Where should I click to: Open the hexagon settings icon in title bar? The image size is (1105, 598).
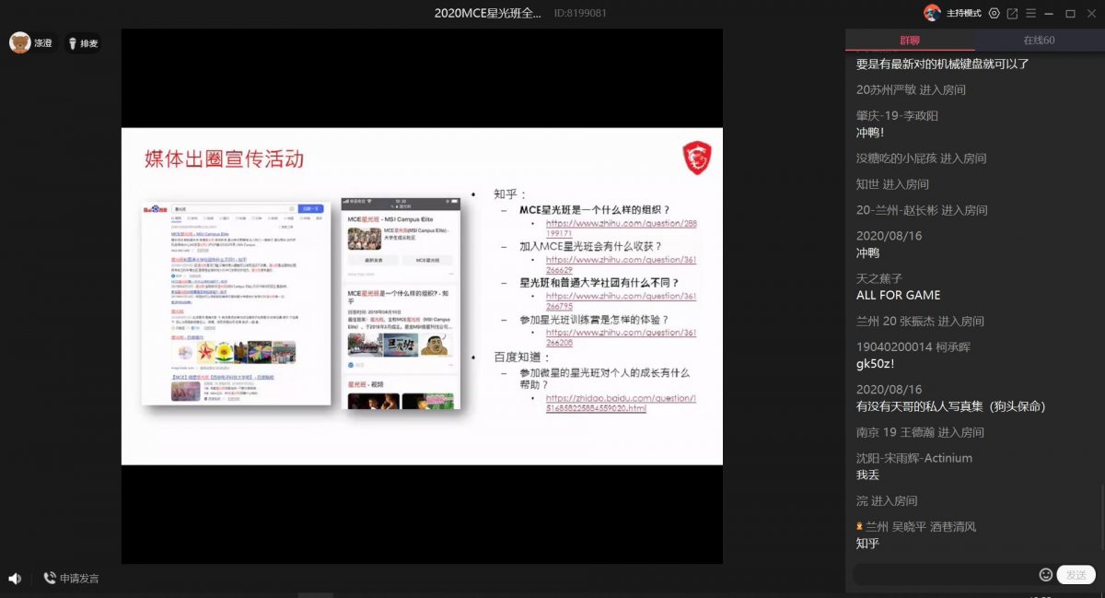[x=994, y=13]
